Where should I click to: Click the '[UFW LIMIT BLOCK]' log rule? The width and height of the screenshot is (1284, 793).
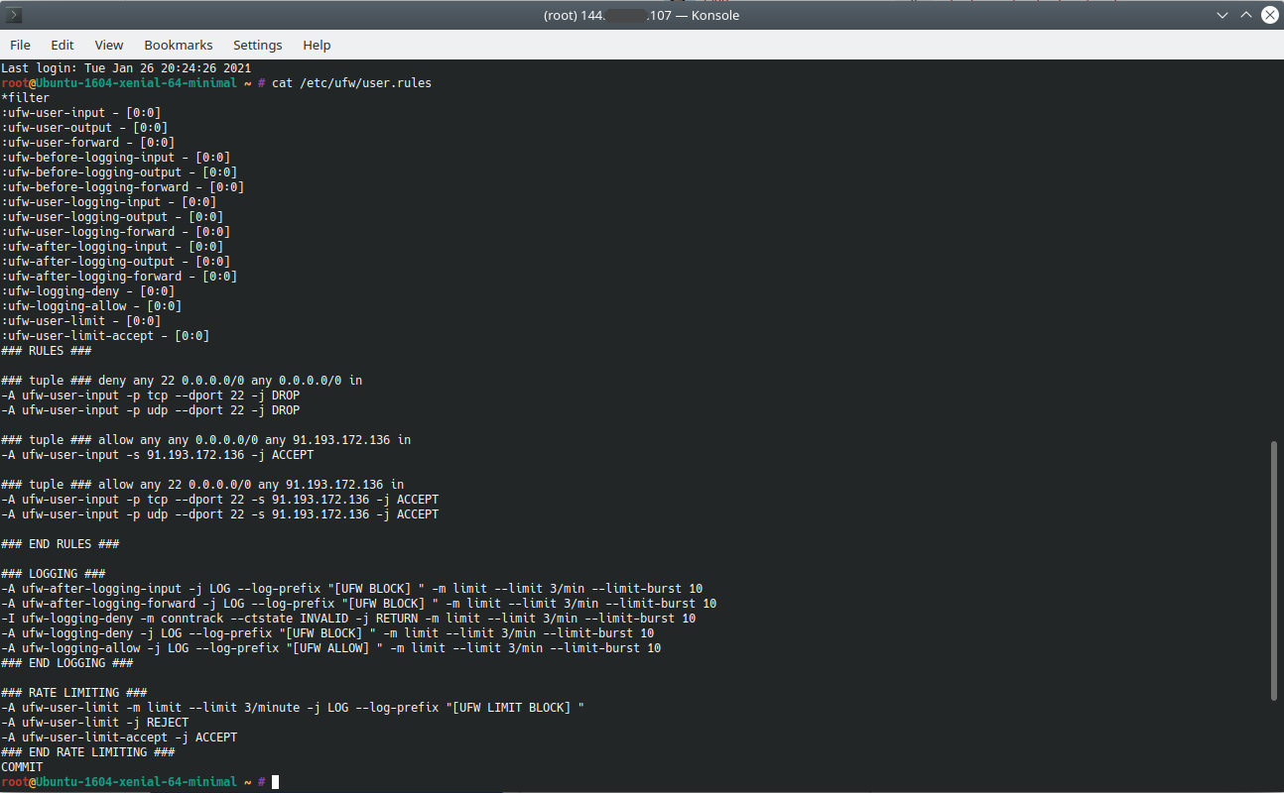(293, 708)
